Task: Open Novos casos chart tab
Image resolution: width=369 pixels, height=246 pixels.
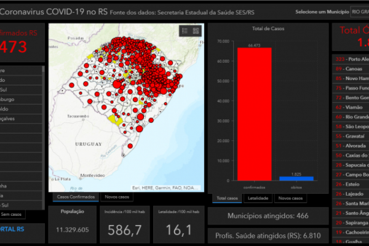Action: pyautogui.click(x=291, y=198)
